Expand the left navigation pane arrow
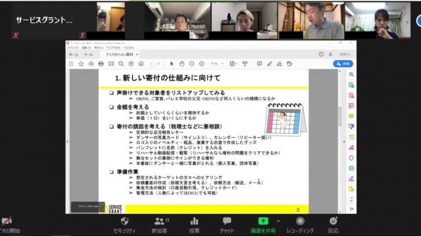This screenshot has height=236, width=421. [67, 142]
